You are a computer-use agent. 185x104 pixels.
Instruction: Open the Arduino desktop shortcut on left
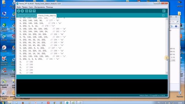tap(4, 38)
